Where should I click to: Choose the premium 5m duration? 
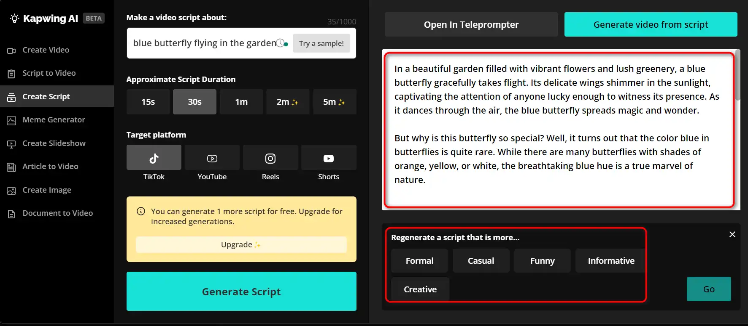pyautogui.click(x=335, y=102)
